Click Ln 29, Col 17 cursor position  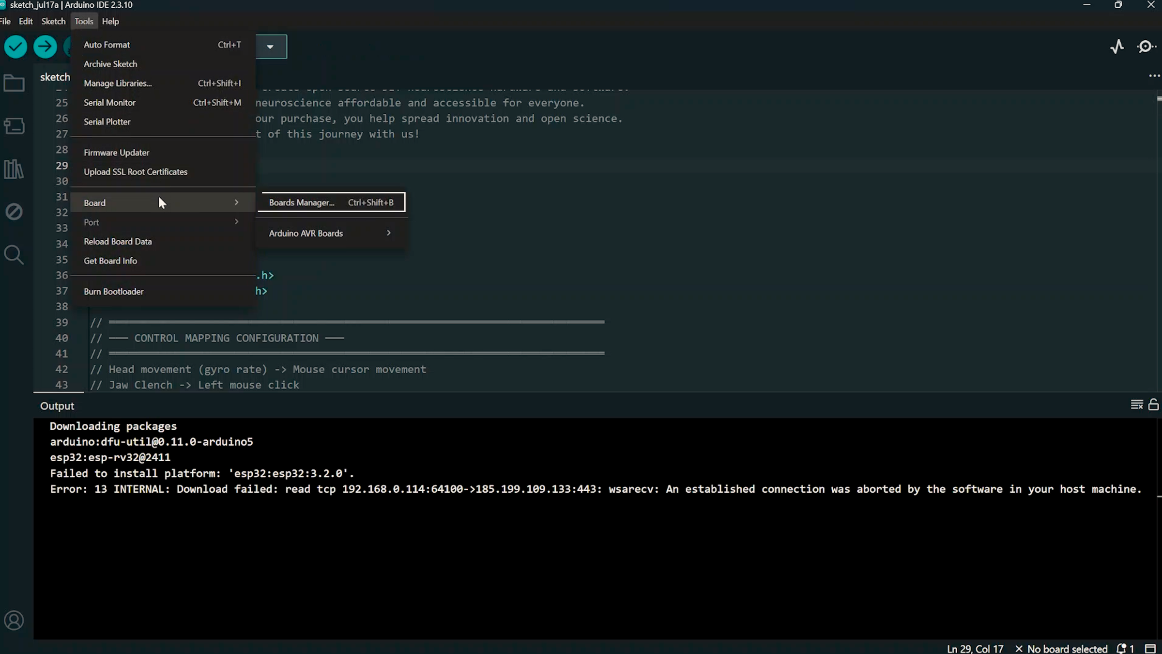click(x=975, y=649)
